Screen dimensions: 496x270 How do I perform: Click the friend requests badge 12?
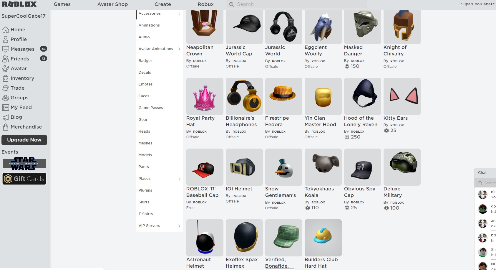coord(44,59)
